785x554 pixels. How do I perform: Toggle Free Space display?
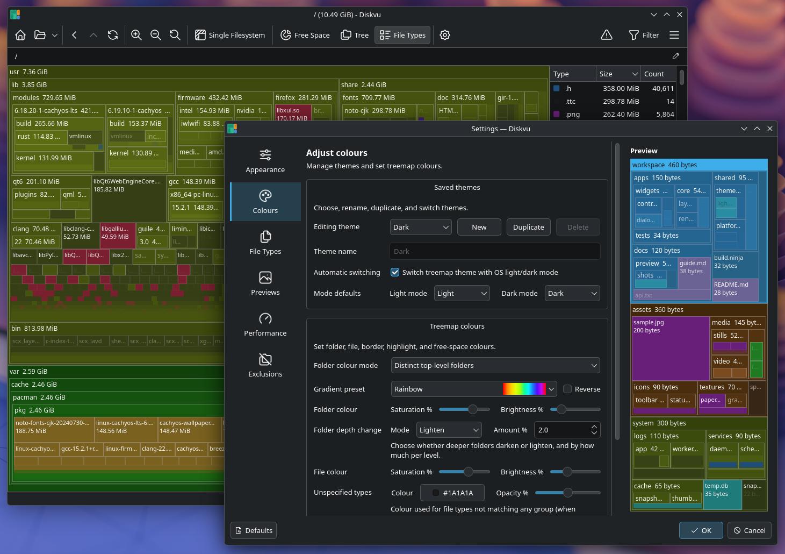point(305,35)
